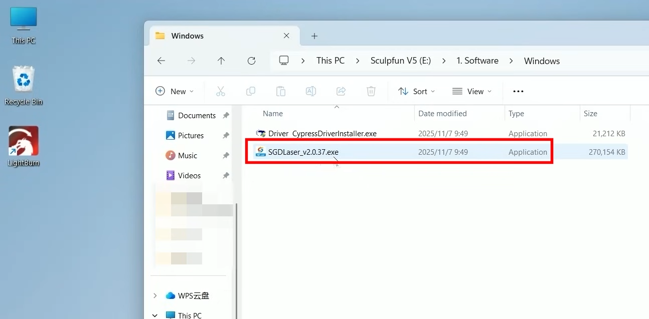The width and height of the screenshot is (649, 319).
Task: Collapse the This PC tree node
Action: click(155, 315)
